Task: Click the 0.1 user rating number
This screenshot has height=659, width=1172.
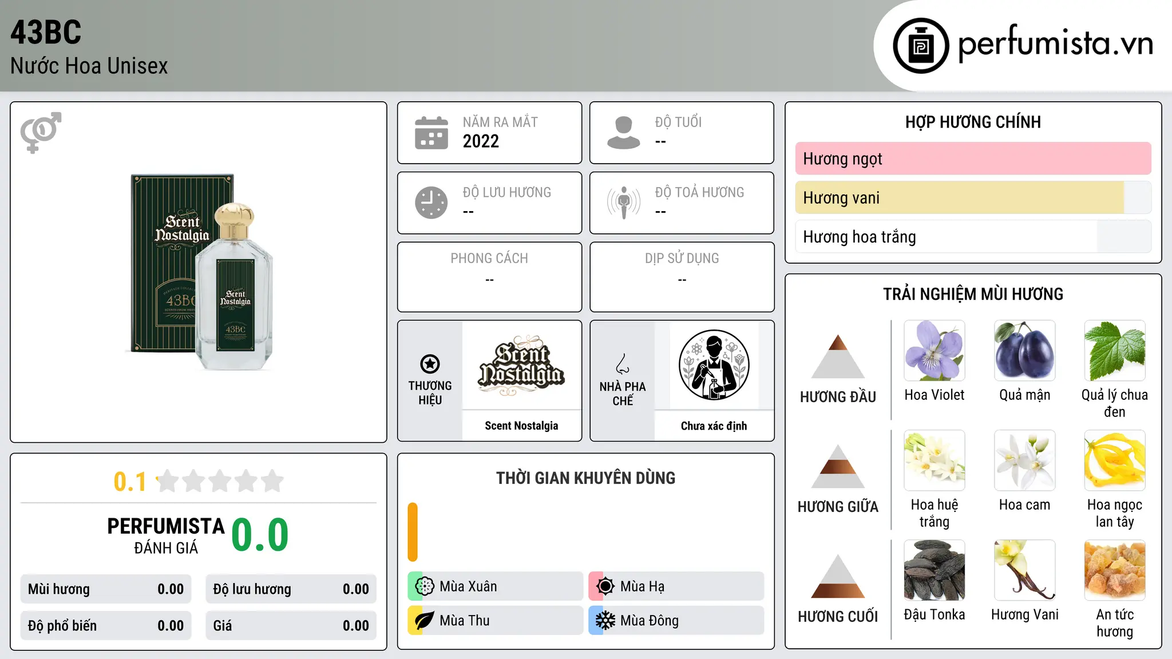Action: tap(130, 482)
